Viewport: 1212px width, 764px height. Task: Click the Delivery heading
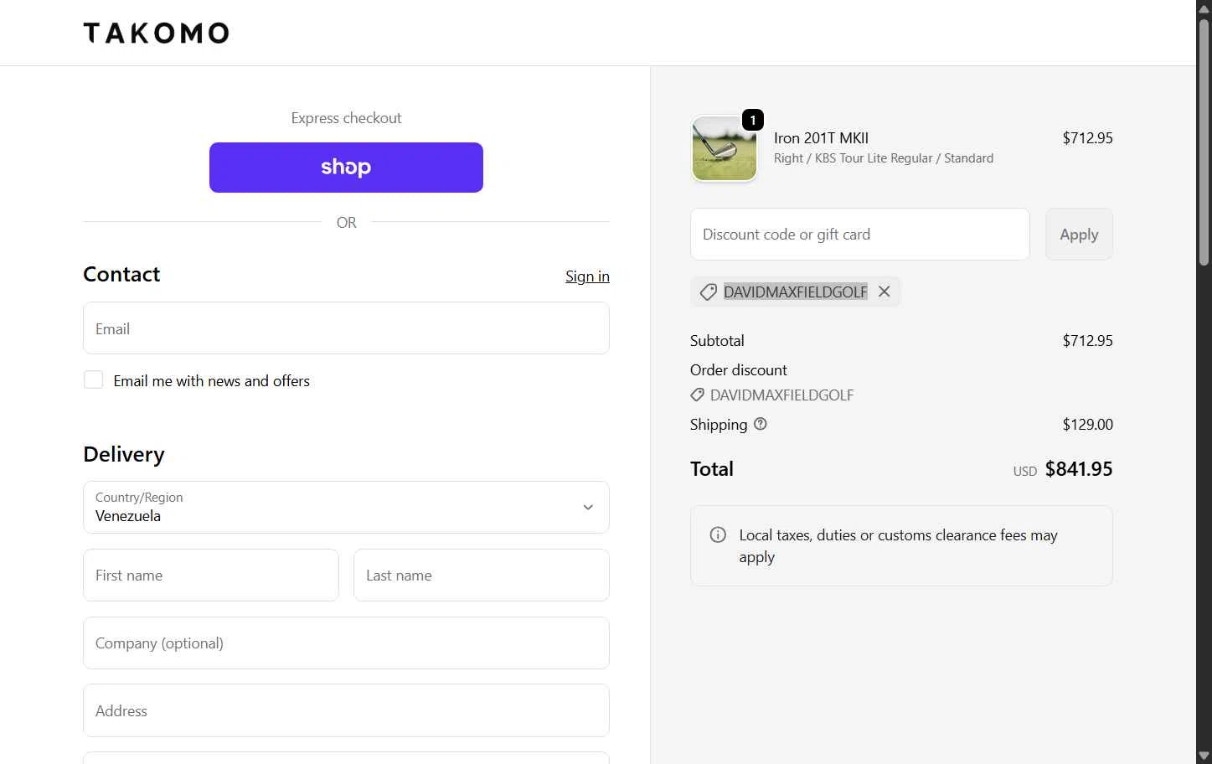click(124, 454)
